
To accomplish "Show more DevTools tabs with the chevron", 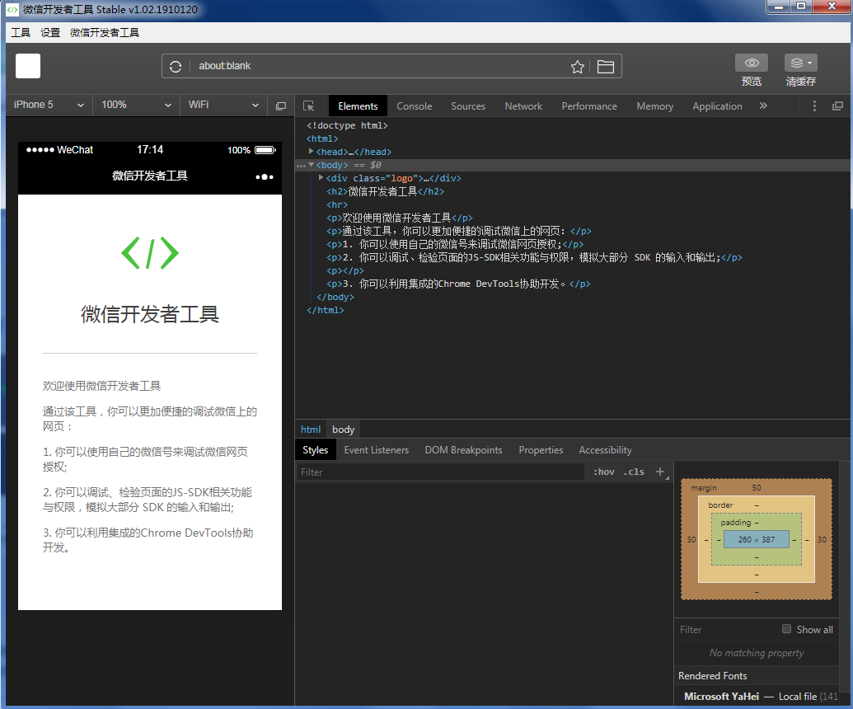I will 763,106.
